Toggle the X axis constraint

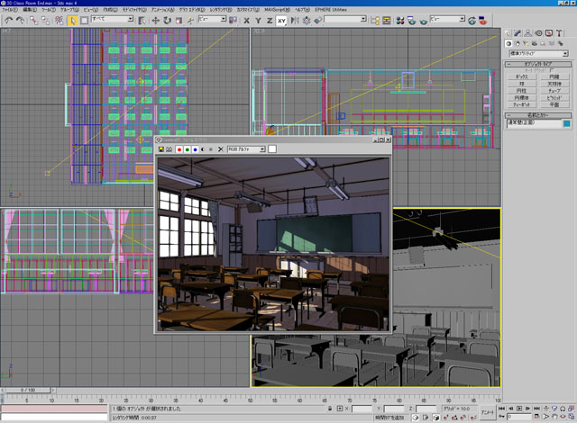pyautogui.click(x=246, y=21)
